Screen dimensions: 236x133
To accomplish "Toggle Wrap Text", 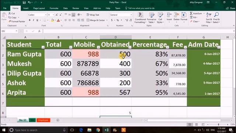I will [x=93, y=15].
